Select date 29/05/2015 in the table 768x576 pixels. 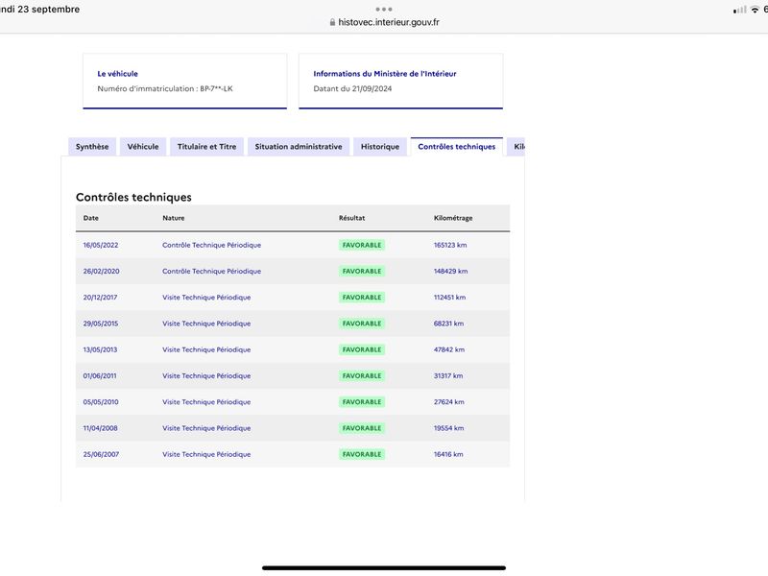coord(101,324)
